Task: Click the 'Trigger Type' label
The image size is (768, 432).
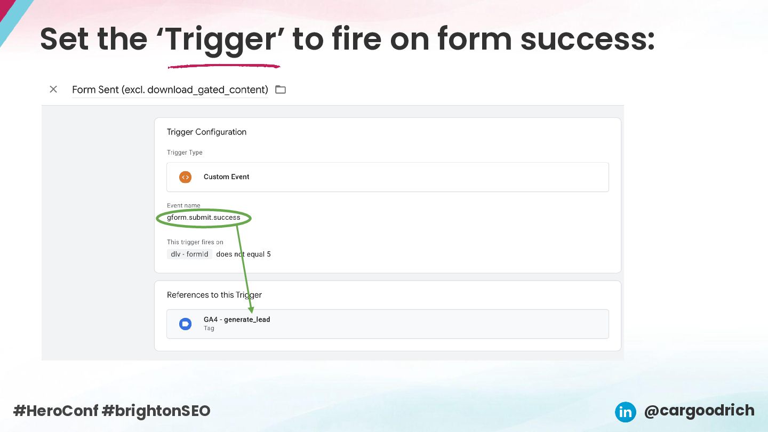Action: coord(185,153)
